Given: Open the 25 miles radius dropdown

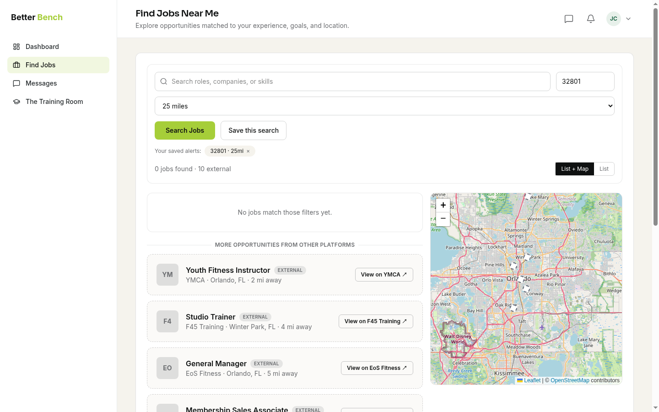Looking at the screenshot, I should pyautogui.click(x=384, y=106).
